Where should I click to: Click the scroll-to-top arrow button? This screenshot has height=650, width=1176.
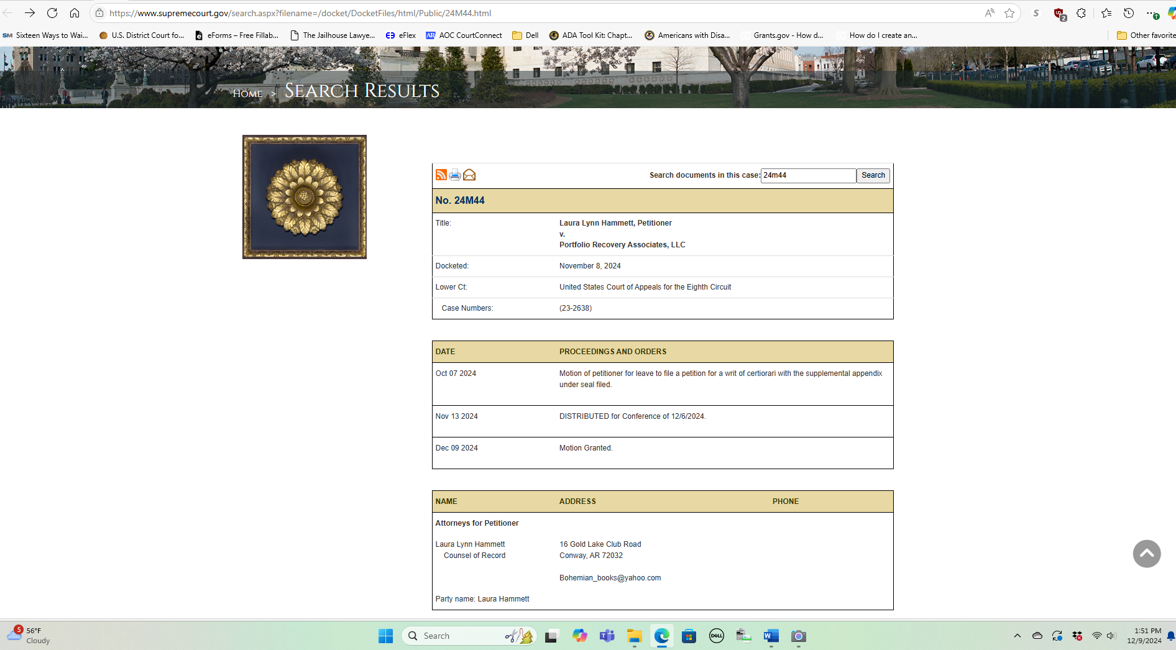tap(1146, 554)
